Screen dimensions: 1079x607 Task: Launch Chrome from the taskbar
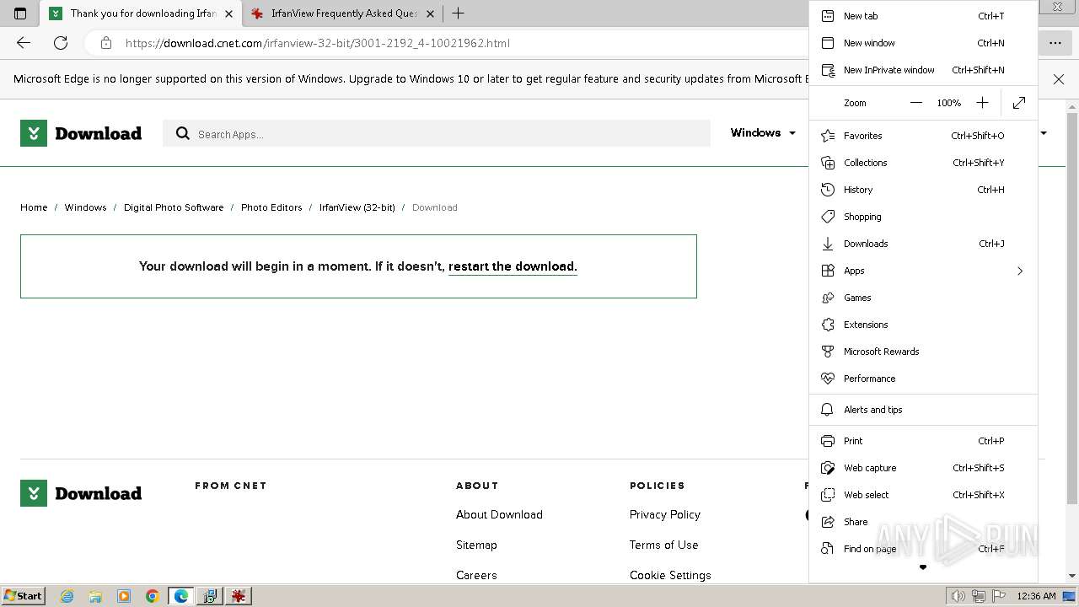pyautogui.click(x=153, y=596)
